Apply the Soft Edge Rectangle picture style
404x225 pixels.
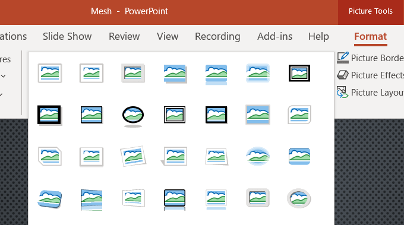pyautogui.click(x=258, y=73)
